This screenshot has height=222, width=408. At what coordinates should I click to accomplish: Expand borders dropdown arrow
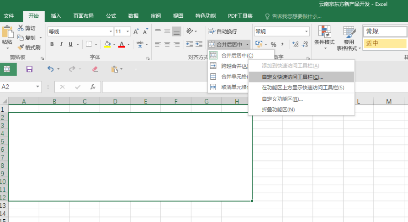point(96,44)
